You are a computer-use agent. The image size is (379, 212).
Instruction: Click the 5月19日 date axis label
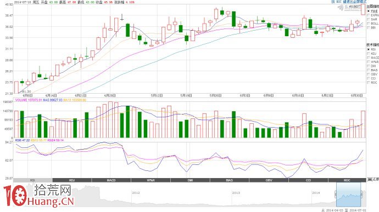186,95
